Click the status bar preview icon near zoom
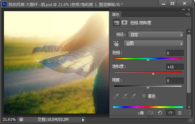The width and height of the screenshot is (195, 124). point(21,119)
